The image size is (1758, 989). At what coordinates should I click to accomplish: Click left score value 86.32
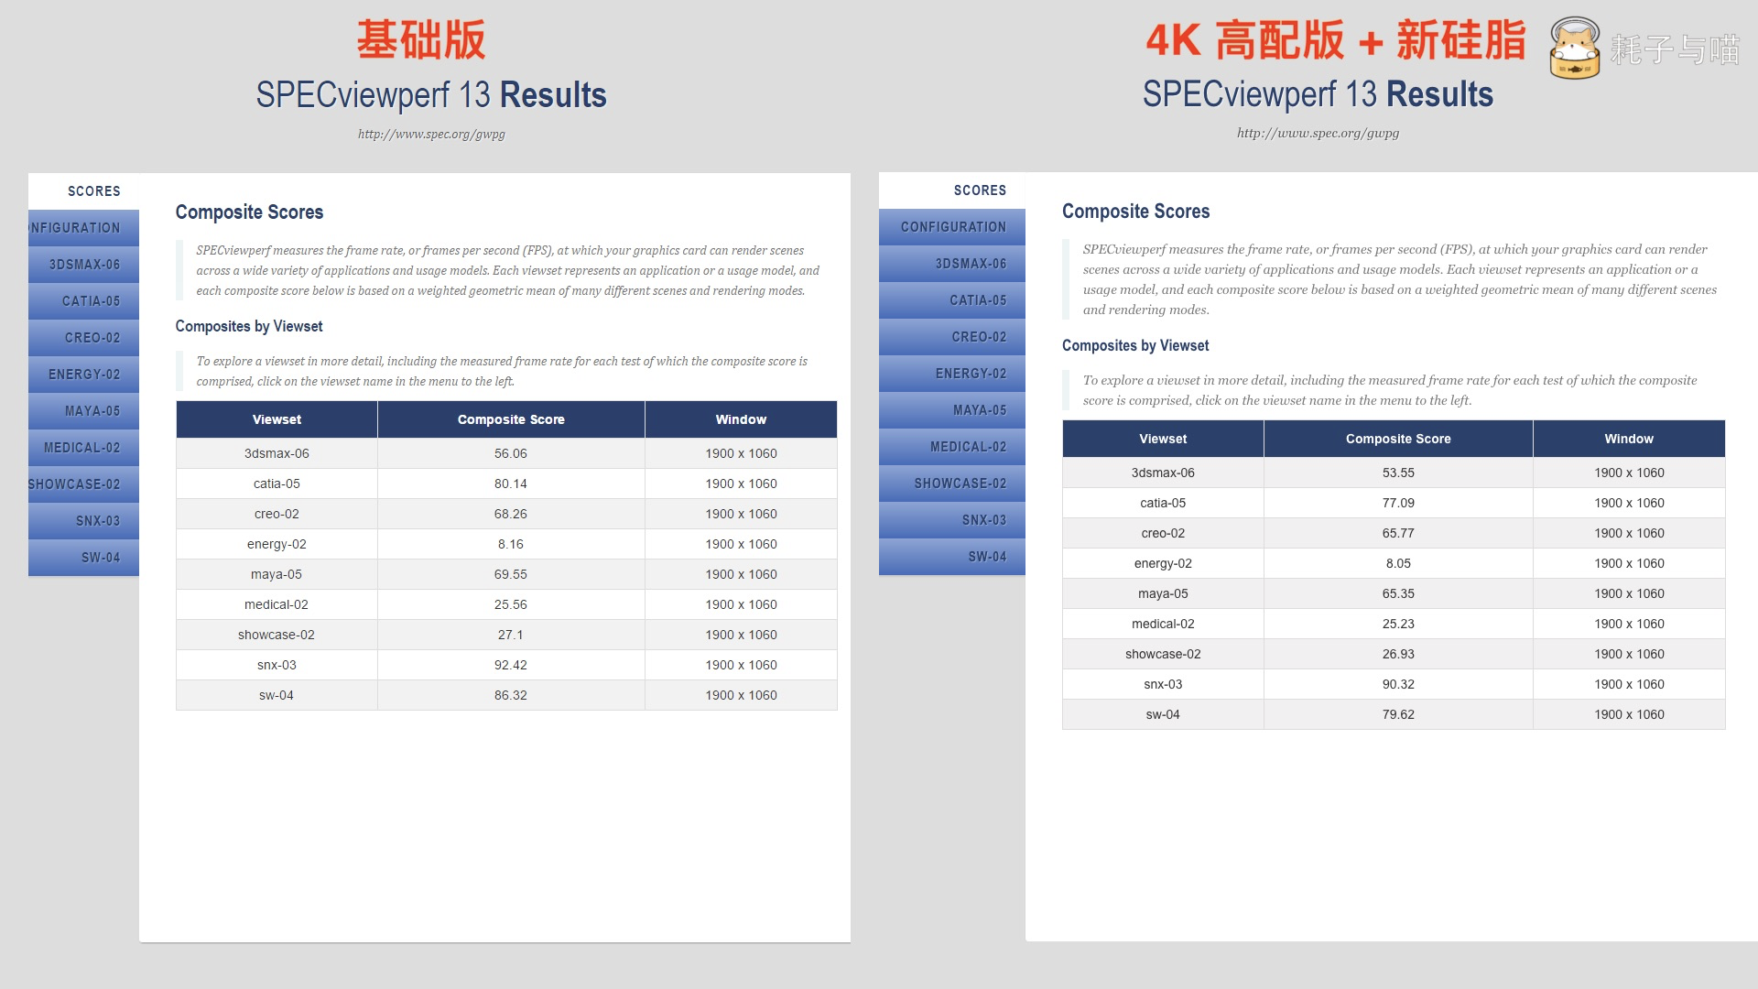coord(511,695)
